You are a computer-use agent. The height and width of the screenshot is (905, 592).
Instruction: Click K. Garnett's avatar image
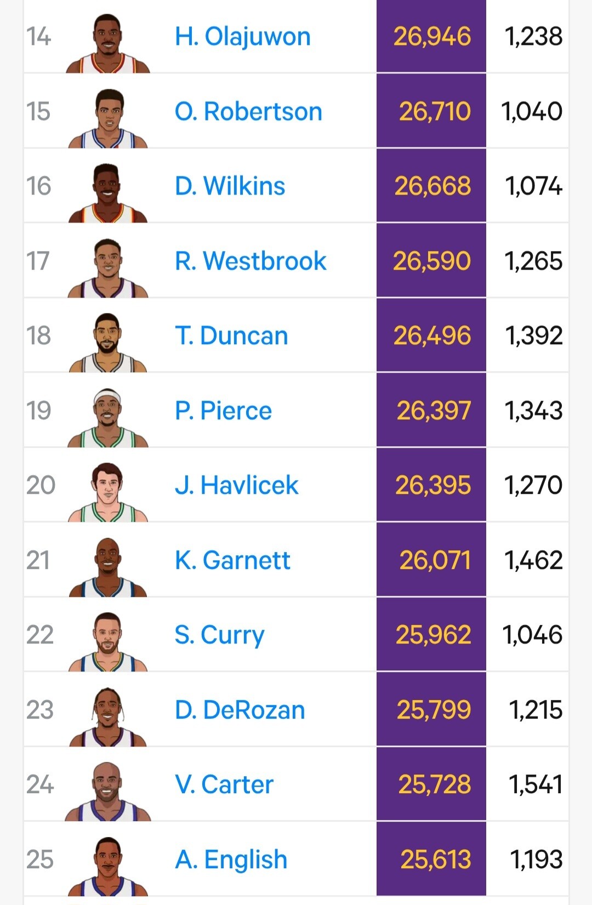[108, 567]
